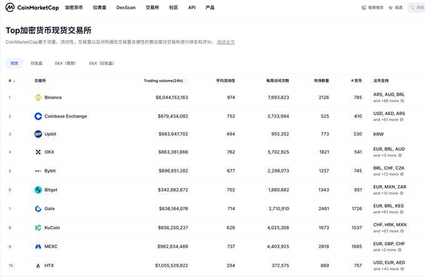Click info icon beside HTX +45 more

(x=402, y=269)
